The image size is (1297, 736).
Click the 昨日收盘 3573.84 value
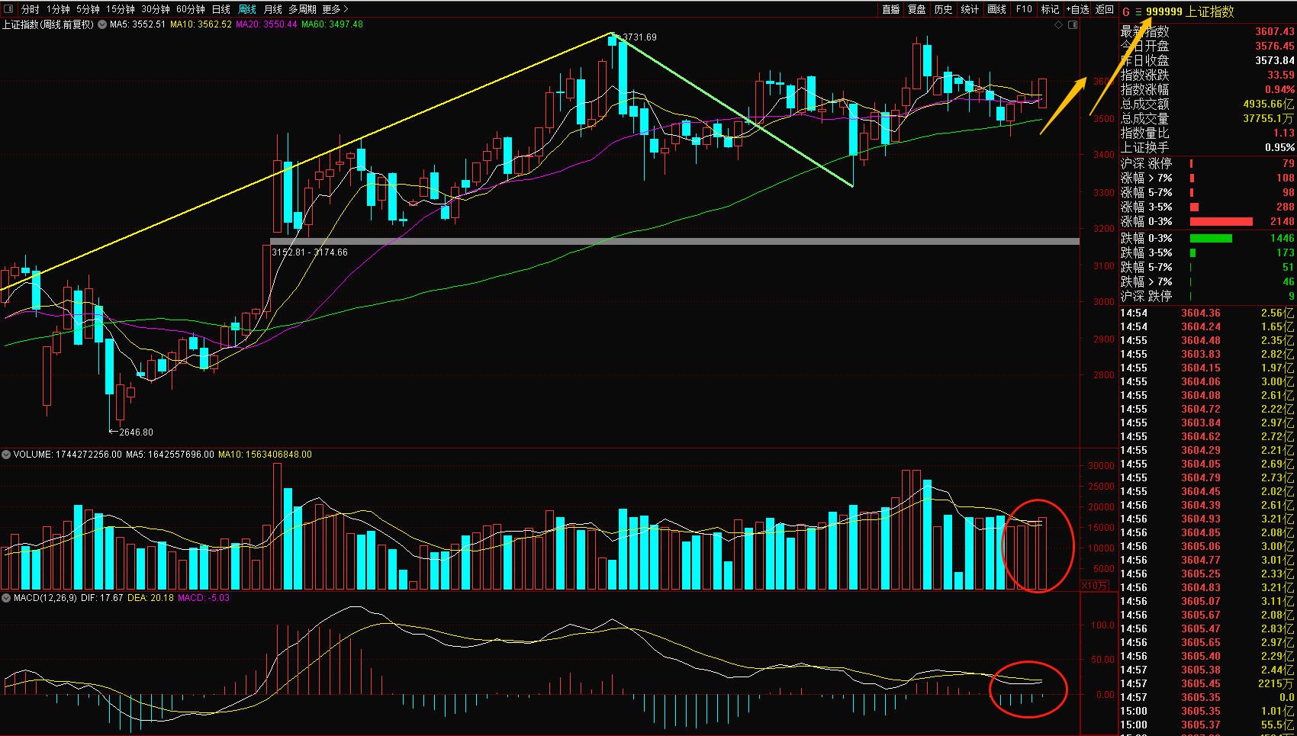[1275, 60]
